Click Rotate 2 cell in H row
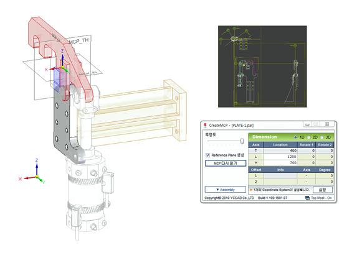This screenshot has height=255, width=357. [325, 163]
